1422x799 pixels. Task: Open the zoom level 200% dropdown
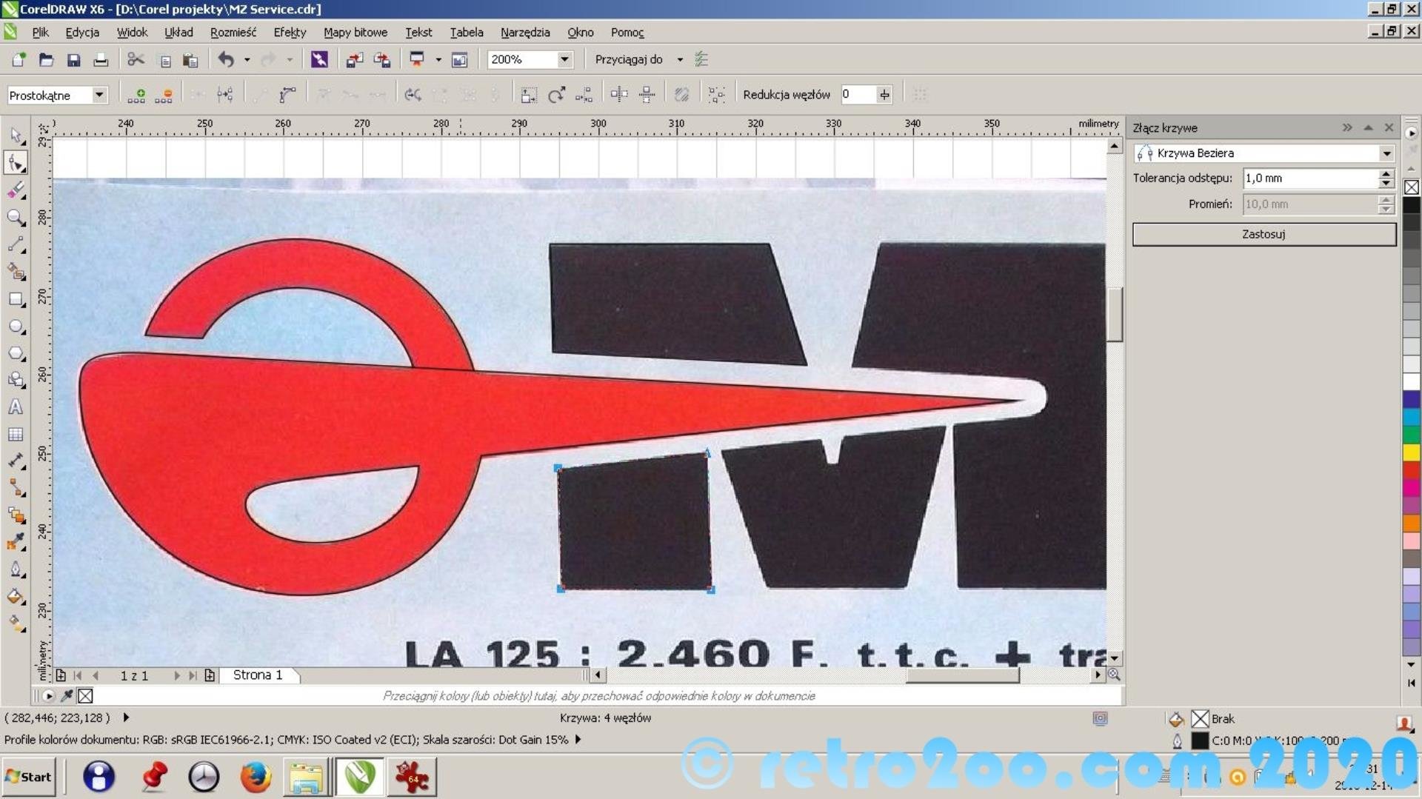(x=564, y=59)
